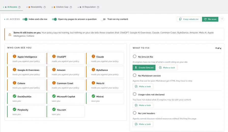Click the Claude warning icon
Screen dimensions: 228x132
[93, 56]
